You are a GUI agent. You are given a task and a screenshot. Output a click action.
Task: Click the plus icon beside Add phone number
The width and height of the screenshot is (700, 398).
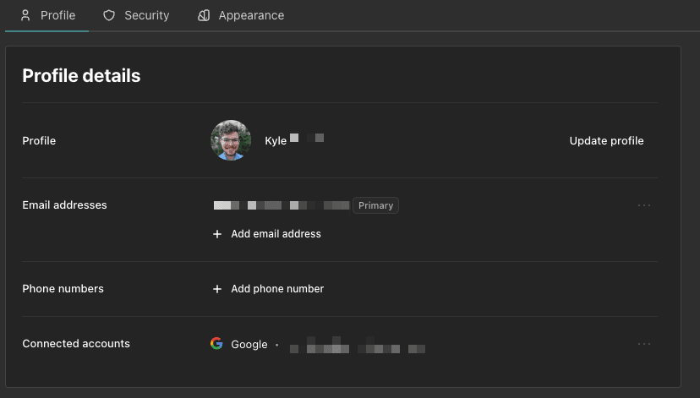217,289
